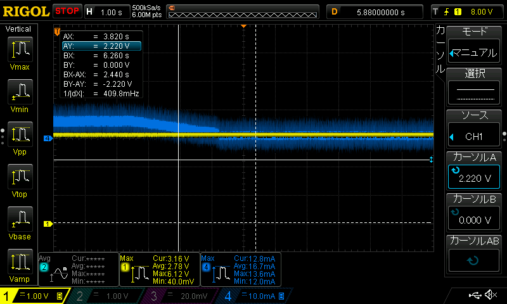Open the 選択 cursor type selector
The height and width of the screenshot is (304, 507).
475,87
